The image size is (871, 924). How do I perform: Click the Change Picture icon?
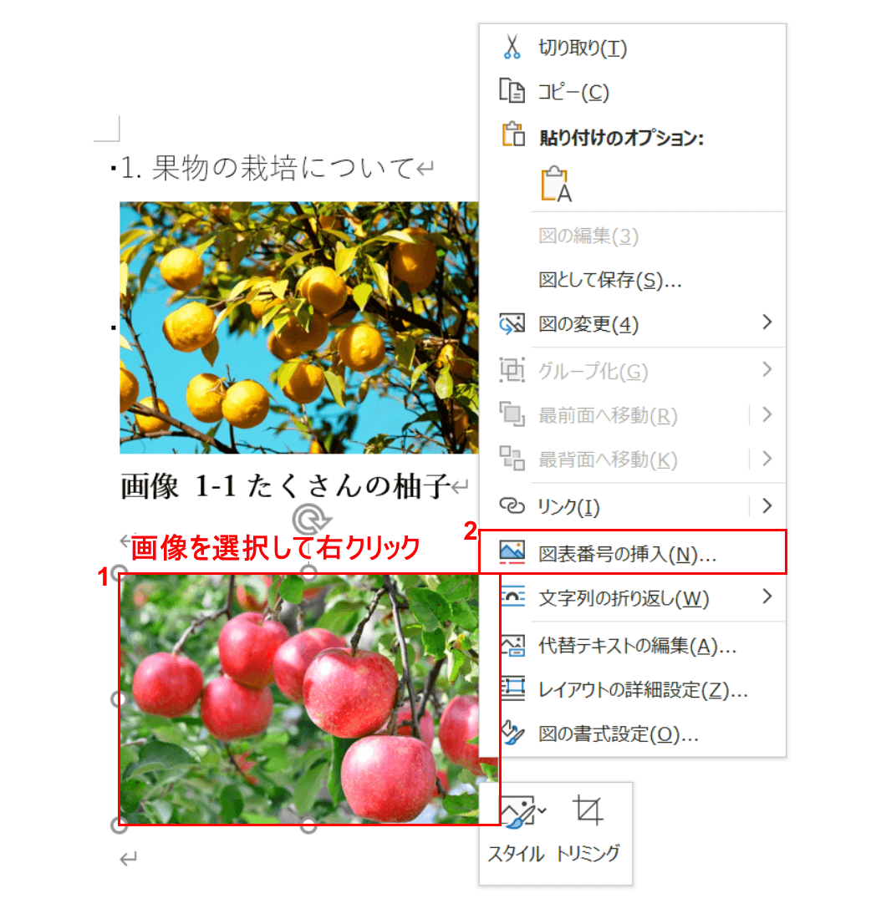(x=512, y=323)
